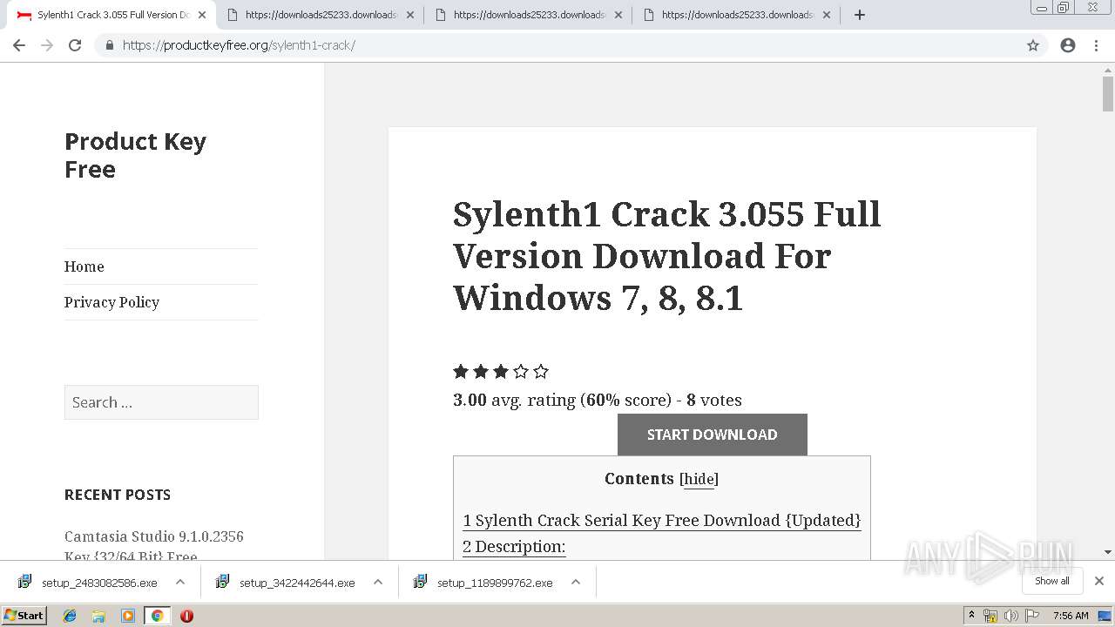Click the address bar URL

point(239,45)
